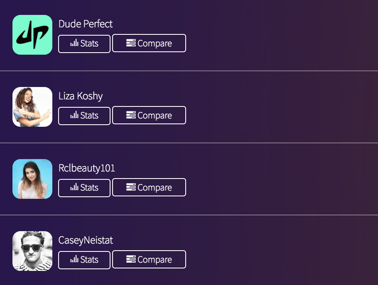This screenshot has height=285, width=378.
Task: Show Stats for Rclbeauty101
Action: [84, 188]
